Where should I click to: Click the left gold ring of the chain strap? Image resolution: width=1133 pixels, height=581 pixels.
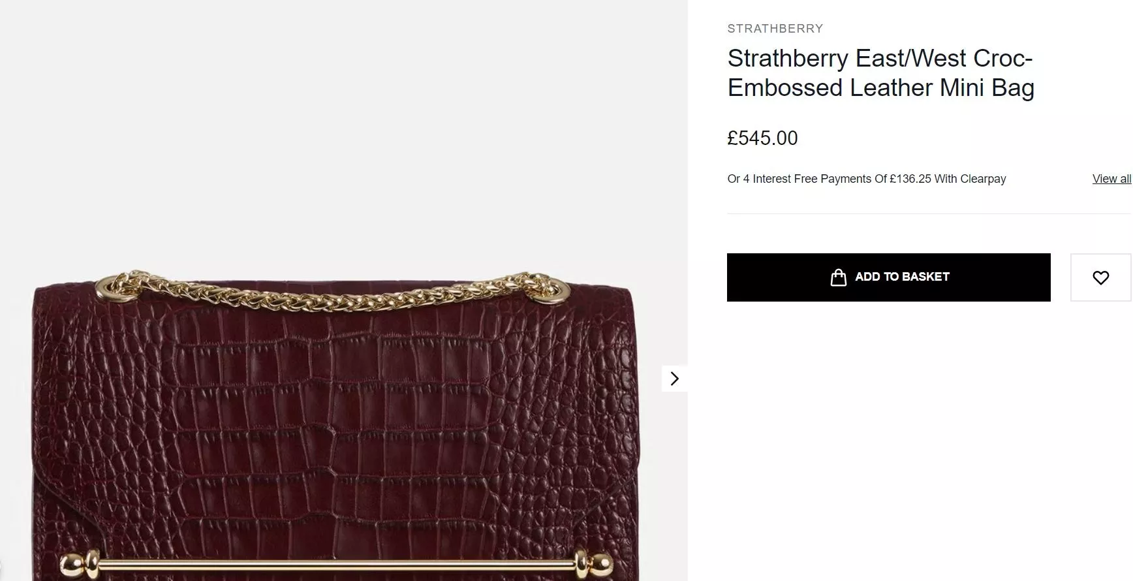point(106,288)
